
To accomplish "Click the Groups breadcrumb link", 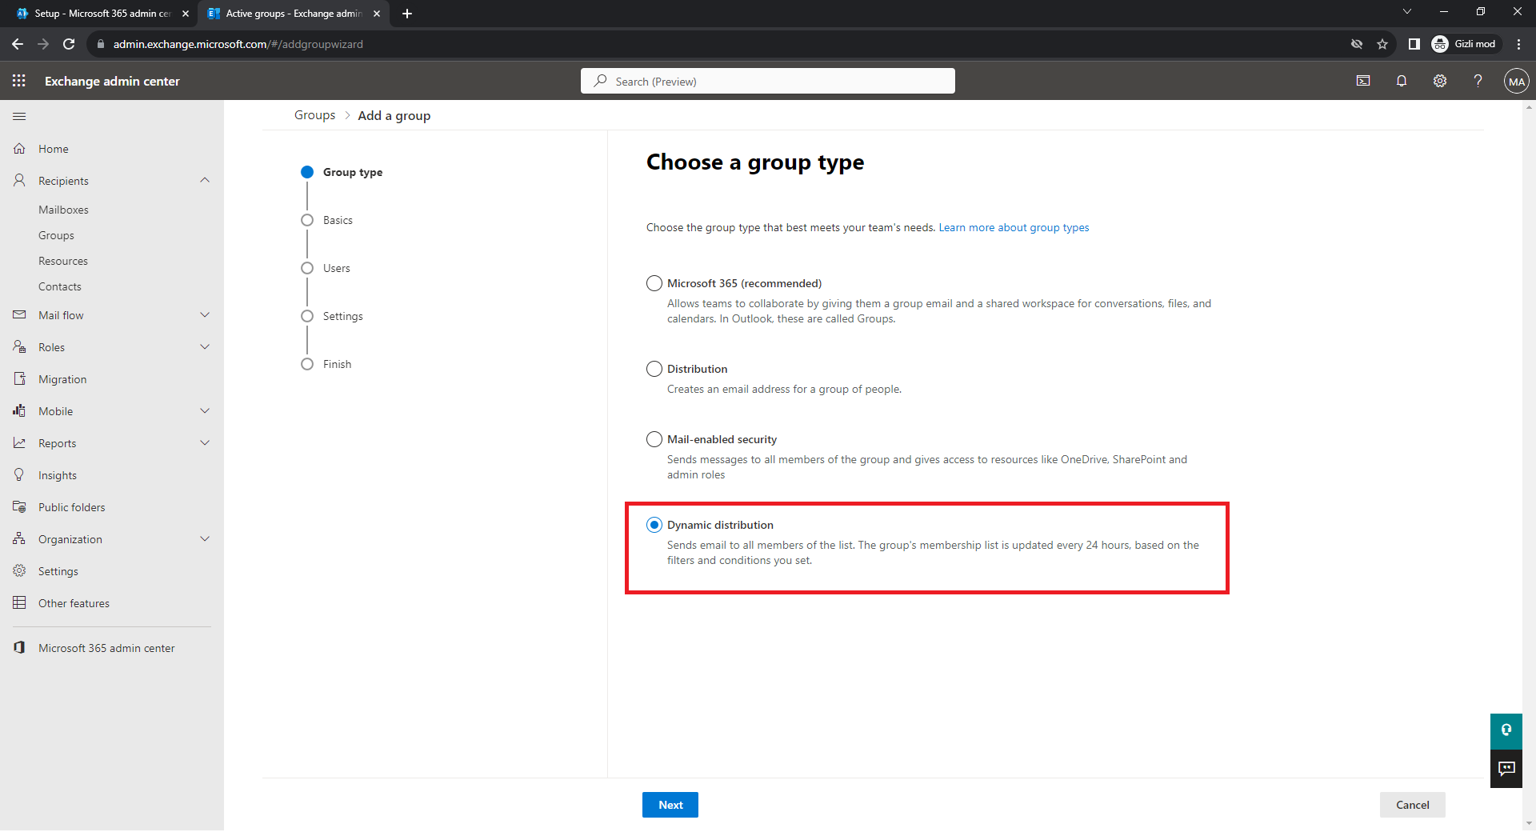I will pos(314,115).
